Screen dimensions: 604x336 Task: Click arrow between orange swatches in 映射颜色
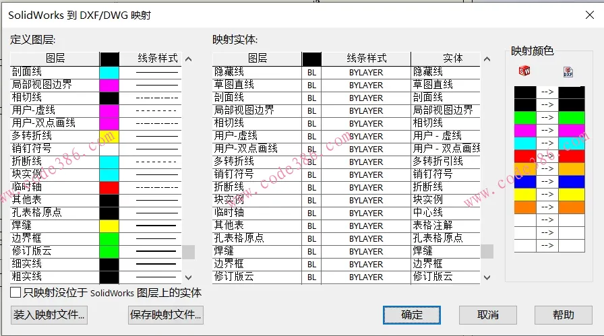[x=547, y=207]
